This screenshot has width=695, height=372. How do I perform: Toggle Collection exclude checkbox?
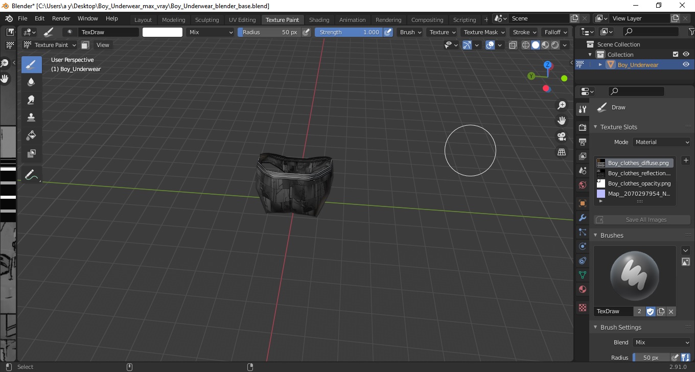tap(676, 54)
